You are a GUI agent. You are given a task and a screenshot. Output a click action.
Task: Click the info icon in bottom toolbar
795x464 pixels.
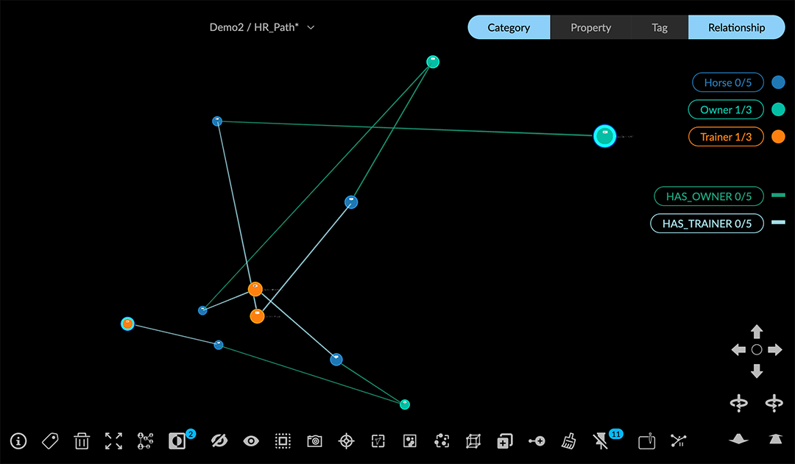tap(18, 440)
